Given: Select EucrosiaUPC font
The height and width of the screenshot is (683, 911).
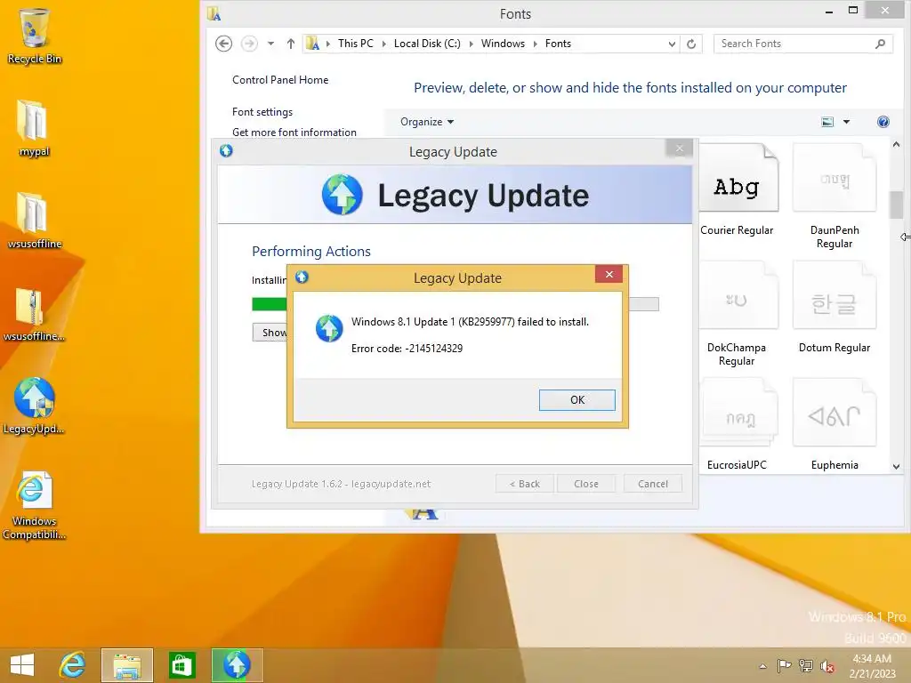Looking at the screenshot, I should [x=737, y=425].
